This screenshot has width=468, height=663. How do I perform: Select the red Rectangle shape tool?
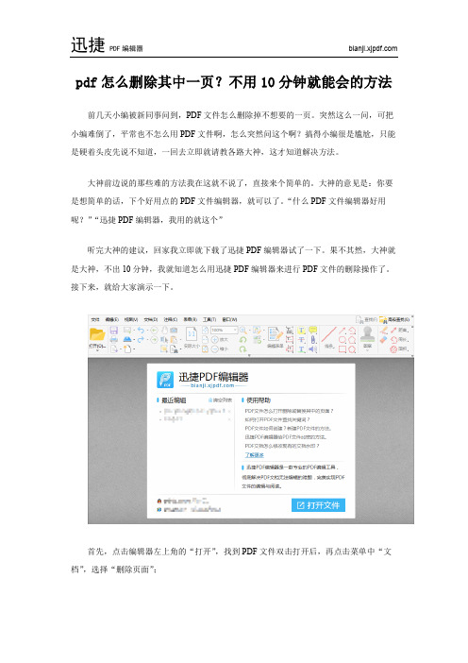343,349
